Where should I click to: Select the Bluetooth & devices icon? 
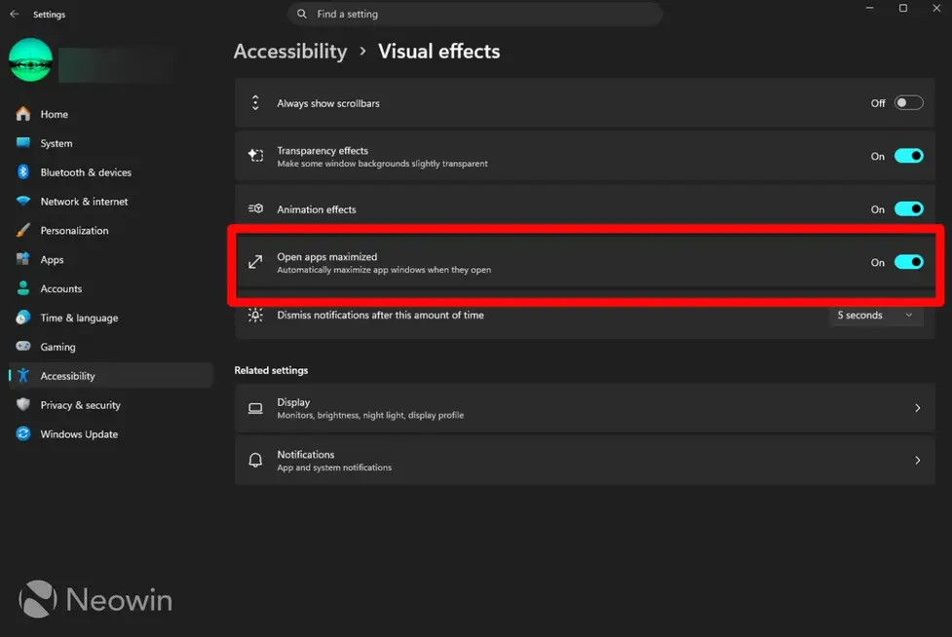(23, 171)
